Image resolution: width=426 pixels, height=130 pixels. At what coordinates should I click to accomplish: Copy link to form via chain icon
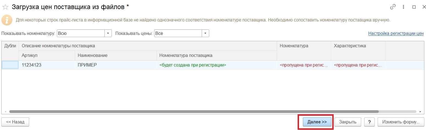coord(393,7)
